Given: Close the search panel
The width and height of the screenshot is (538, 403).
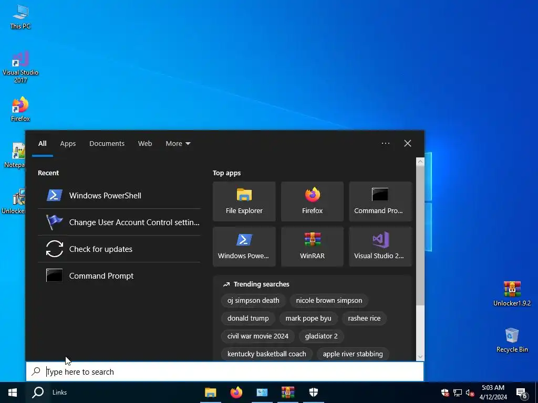Looking at the screenshot, I should [408, 143].
